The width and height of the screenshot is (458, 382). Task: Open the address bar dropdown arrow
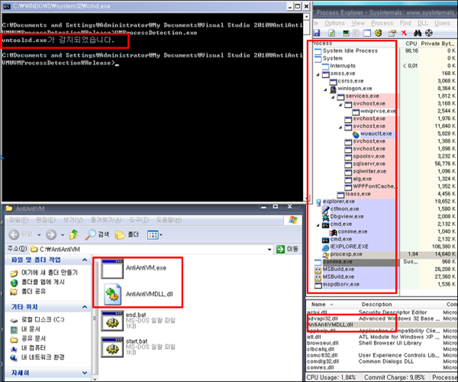[269, 249]
